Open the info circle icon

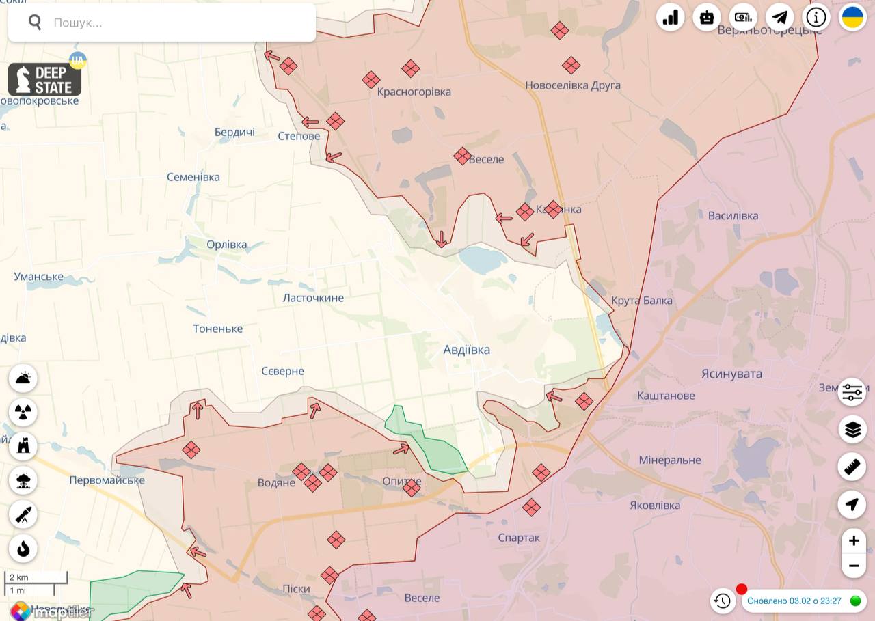(816, 18)
